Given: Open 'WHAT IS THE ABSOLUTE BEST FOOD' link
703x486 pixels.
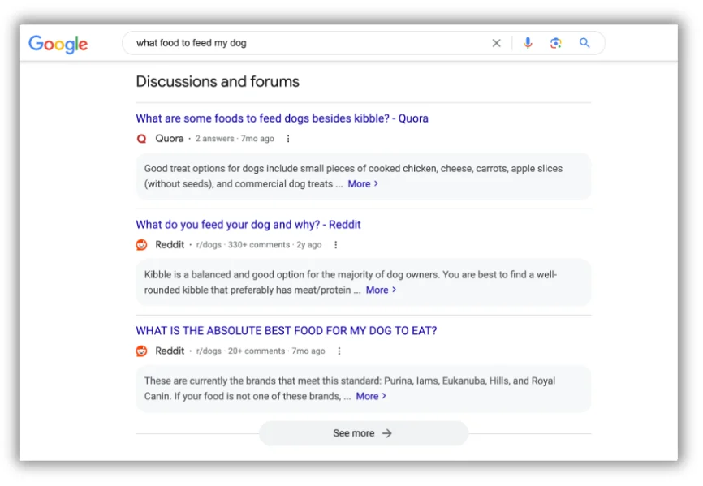Looking at the screenshot, I should click(286, 330).
